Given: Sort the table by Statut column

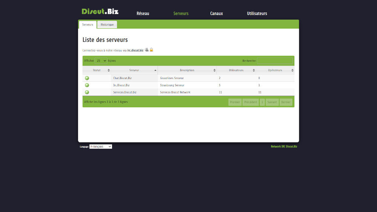Looking at the screenshot, I should pyautogui.click(x=97, y=70).
